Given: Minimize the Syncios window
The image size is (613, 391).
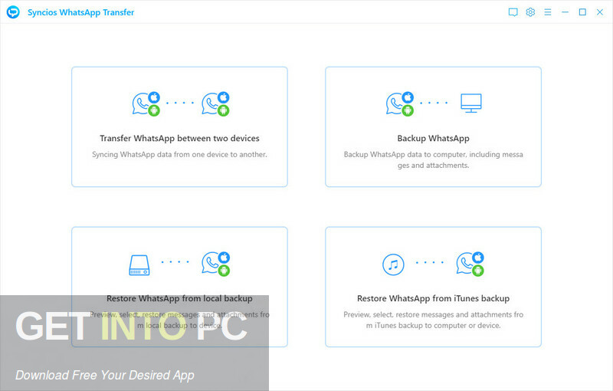Looking at the screenshot, I should pos(565,12).
